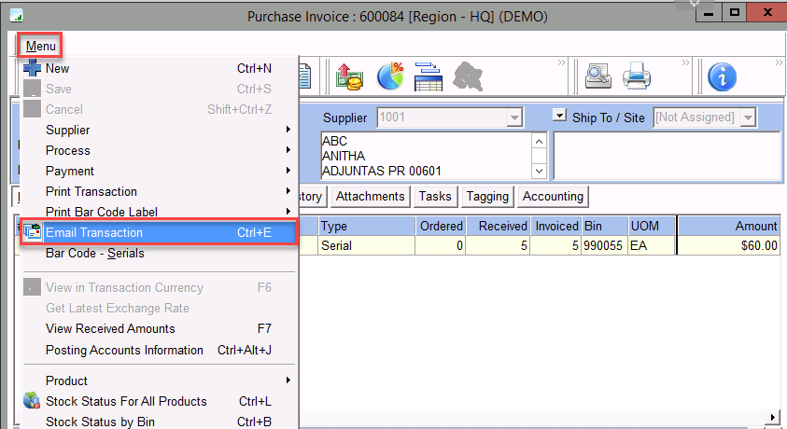Switch to the Accounting tab
Screen dimensions: 787x429
click(553, 196)
